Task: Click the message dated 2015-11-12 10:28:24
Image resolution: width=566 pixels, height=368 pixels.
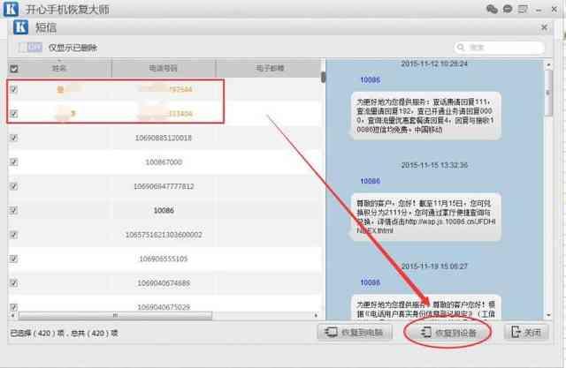Action: 424,116
